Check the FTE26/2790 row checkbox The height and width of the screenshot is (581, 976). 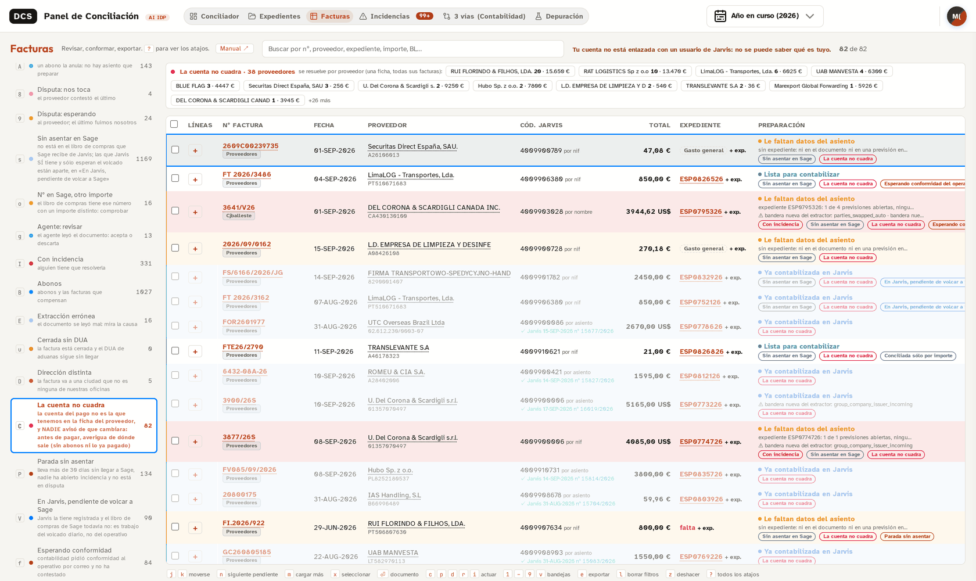(x=175, y=350)
